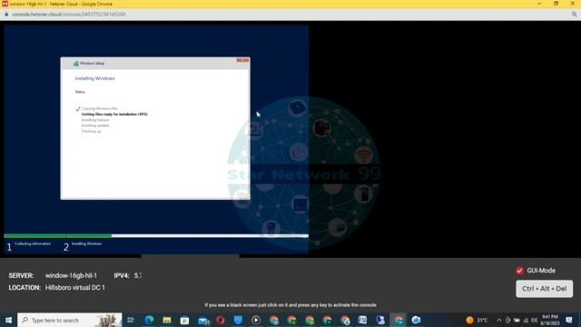
Task: Click the Windows Setup installation progress bar
Action: (x=156, y=236)
